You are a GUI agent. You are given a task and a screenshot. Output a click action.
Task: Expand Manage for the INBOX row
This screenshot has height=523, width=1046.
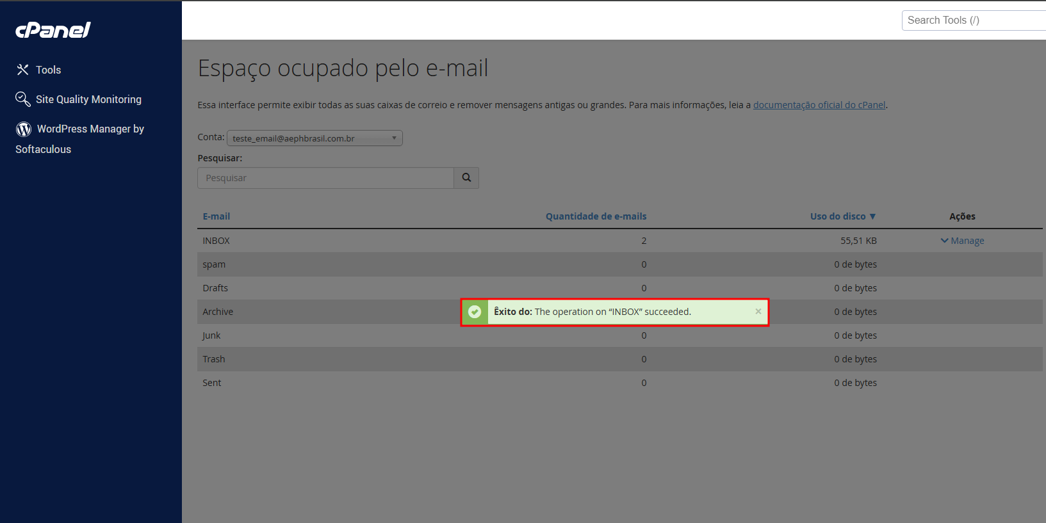[962, 241]
